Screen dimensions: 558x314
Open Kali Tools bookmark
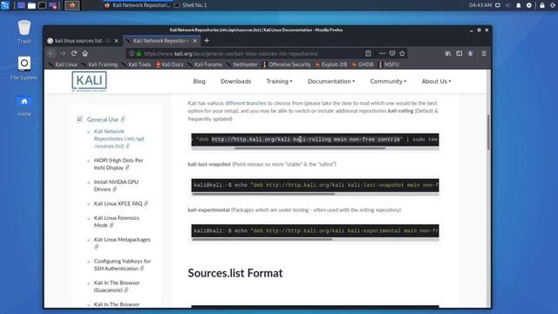point(136,65)
